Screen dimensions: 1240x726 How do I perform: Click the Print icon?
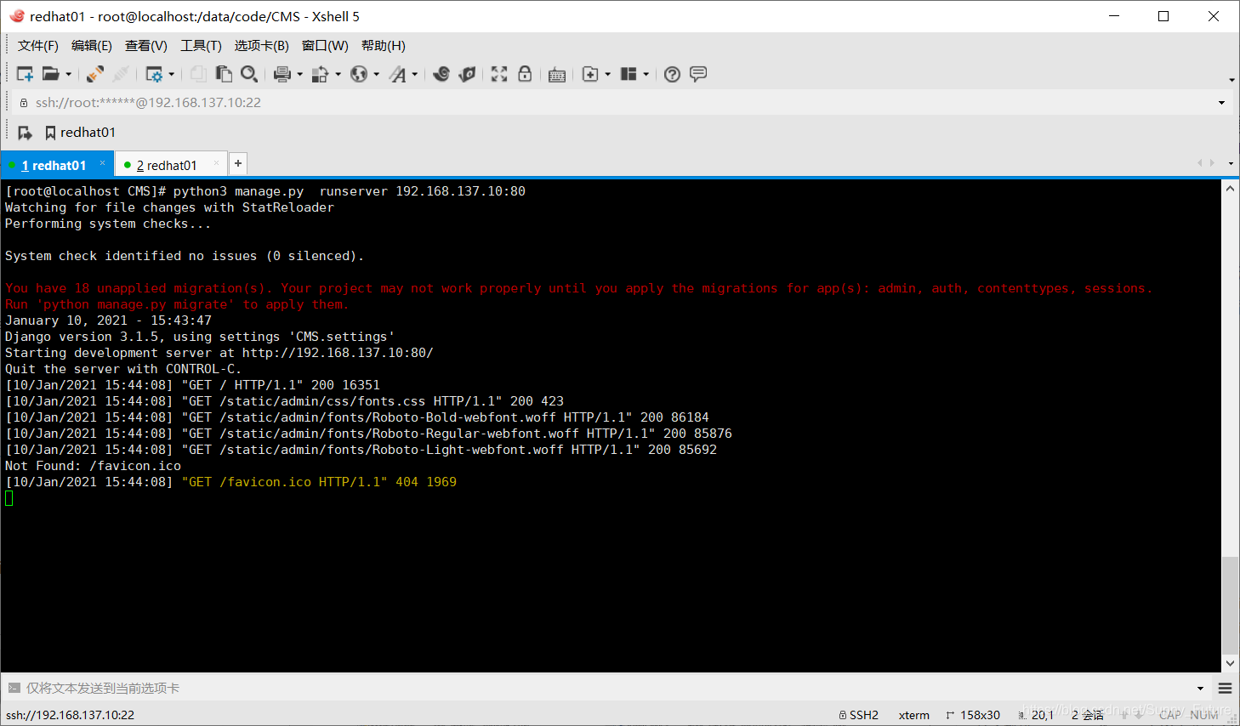[282, 74]
